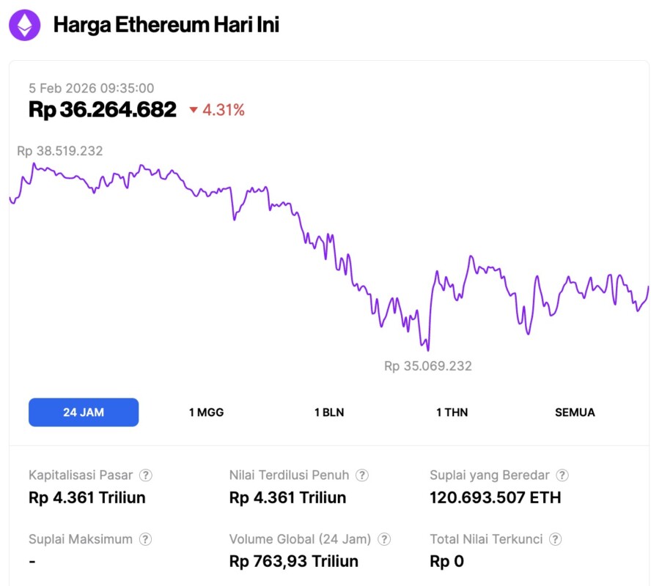The width and height of the screenshot is (651, 586).
Task: Click the current price Rp 36.264.682
Action: (x=103, y=110)
